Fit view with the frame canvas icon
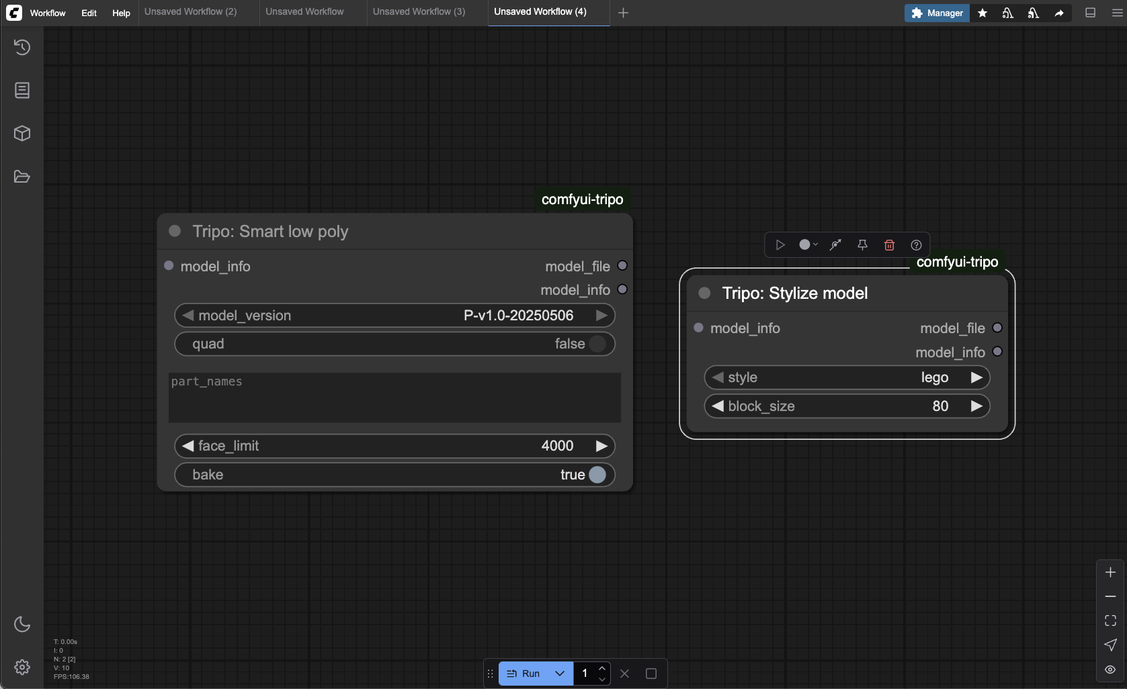Screen dimensions: 1127x689 click(x=1110, y=621)
